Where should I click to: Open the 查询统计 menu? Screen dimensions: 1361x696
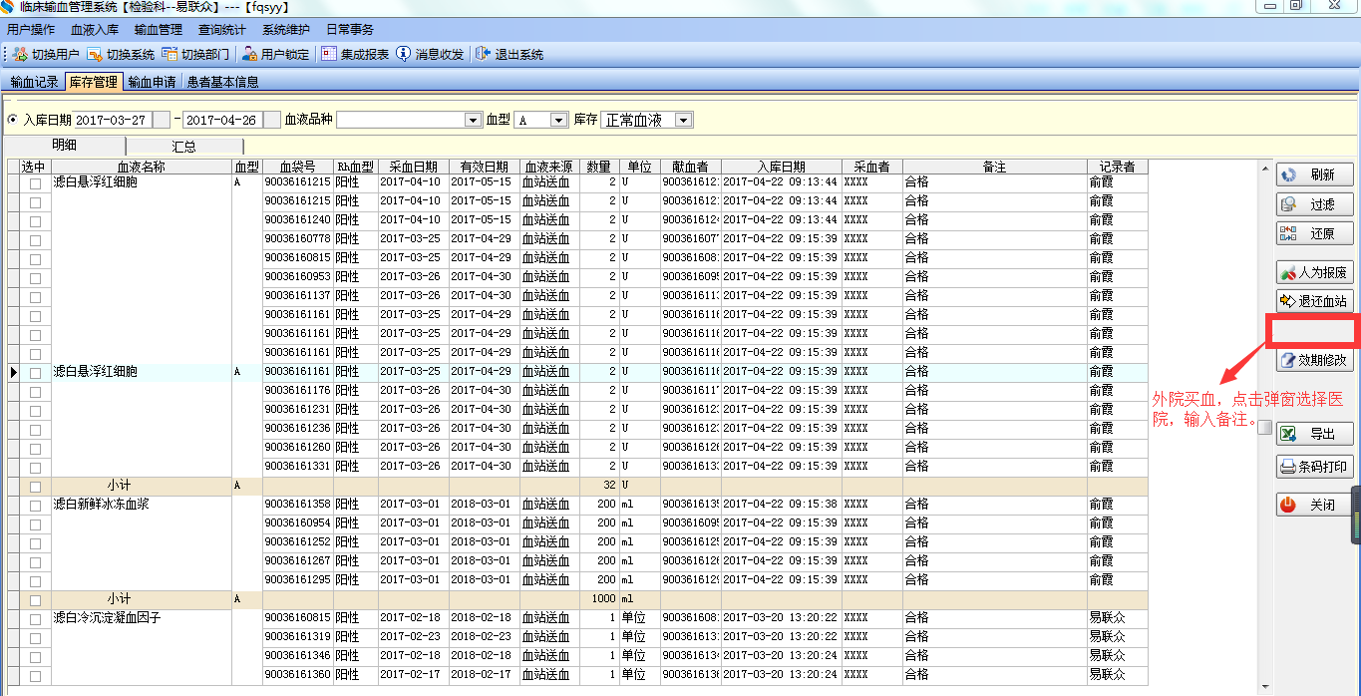tap(222, 30)
